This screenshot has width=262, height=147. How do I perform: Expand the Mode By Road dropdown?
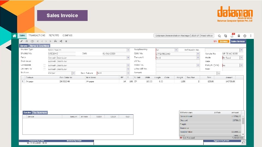(x=242, y=57)
